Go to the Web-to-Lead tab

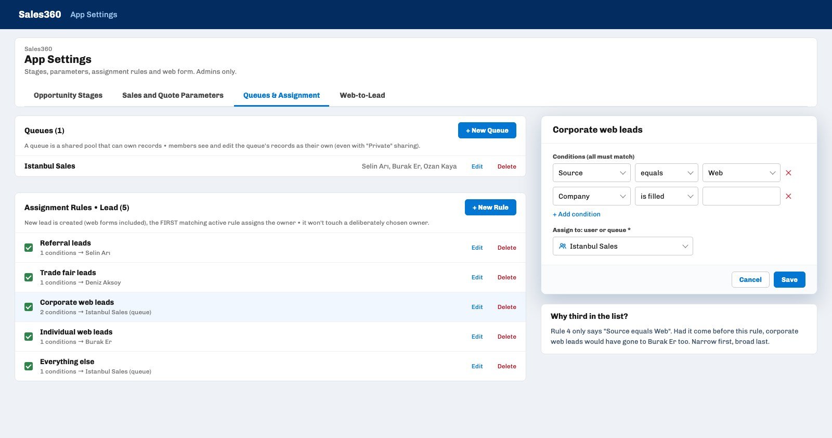[x=362, y=95]
